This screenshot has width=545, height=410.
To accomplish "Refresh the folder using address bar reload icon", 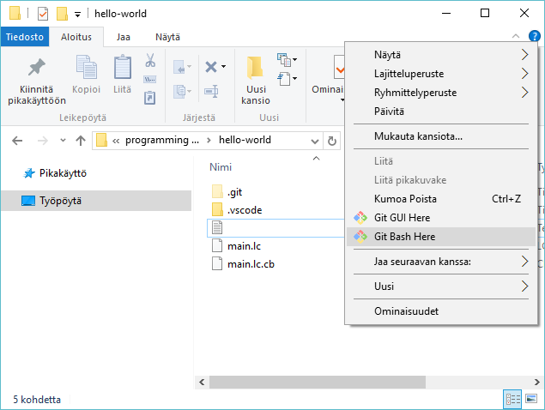I will click(332, 141).
